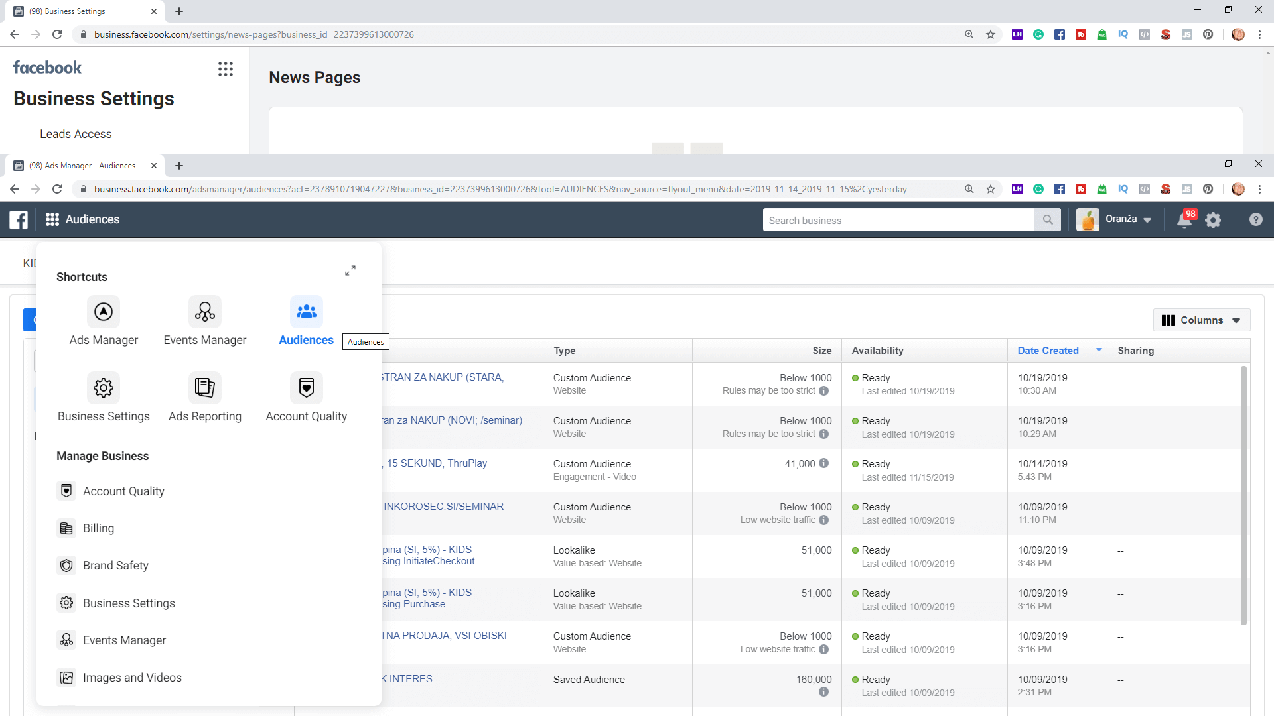The height and width of the screenshot is (716, 1274).
Task: Click the Search business input field
Action: pyautogui.click(x=898, y=220)
